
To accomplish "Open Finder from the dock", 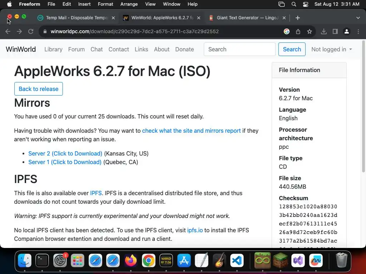I will (x=25, y=260).
